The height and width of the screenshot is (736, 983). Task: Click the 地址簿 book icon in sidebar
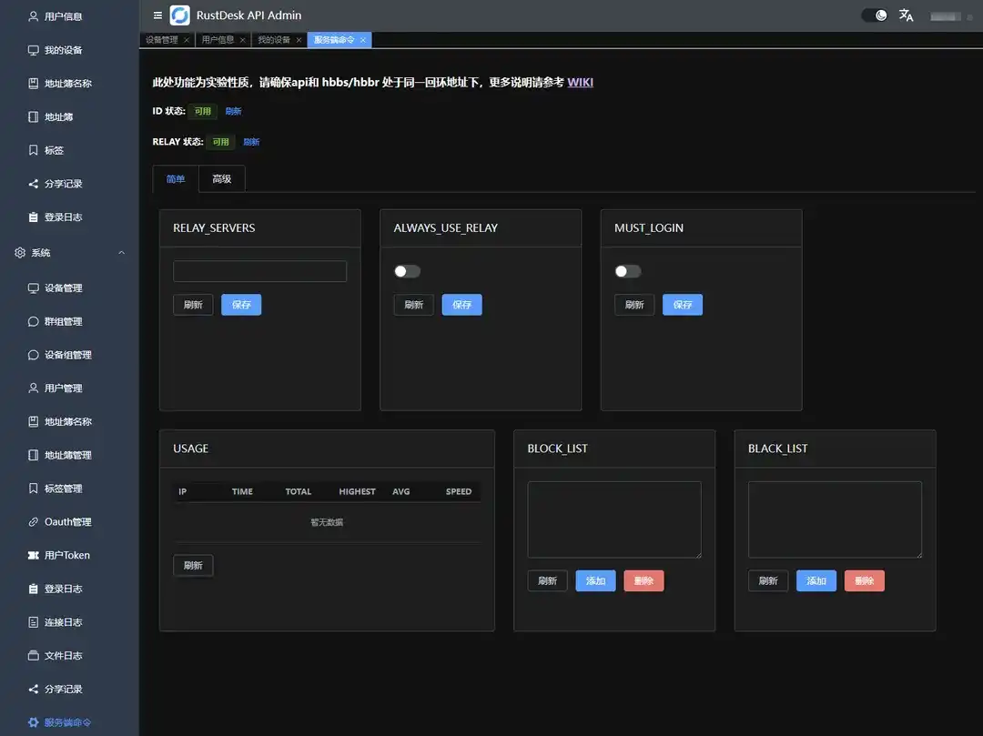[x=34, y=117]
